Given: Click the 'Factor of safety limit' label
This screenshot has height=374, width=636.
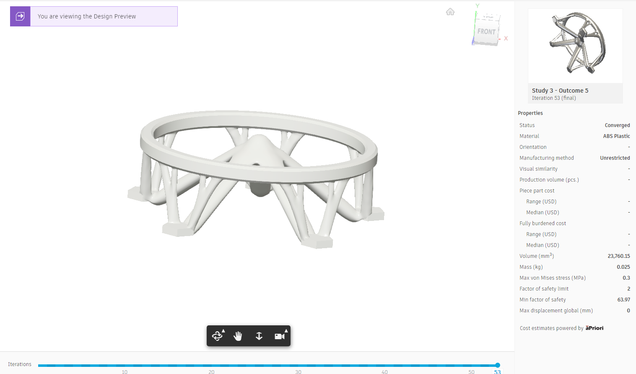Looking at the screenshot, I should pos(544,289).
